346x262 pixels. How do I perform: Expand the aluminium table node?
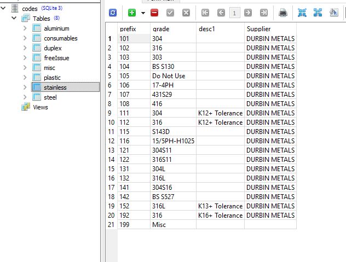pyautogui.click(x=25, y=28)
